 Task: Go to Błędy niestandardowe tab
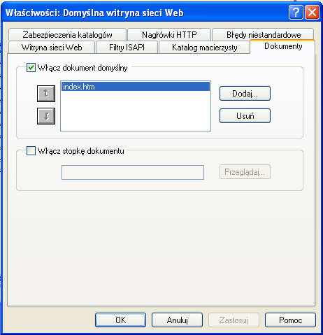(264, 35)
